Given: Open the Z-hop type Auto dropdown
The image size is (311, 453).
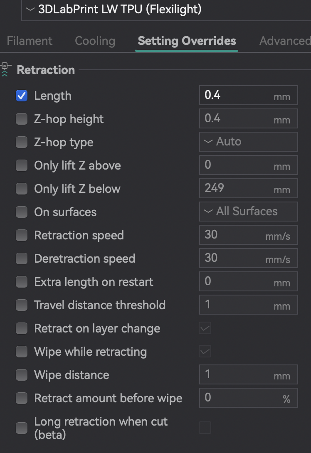Looking at the screenshot, I should 248,141.
